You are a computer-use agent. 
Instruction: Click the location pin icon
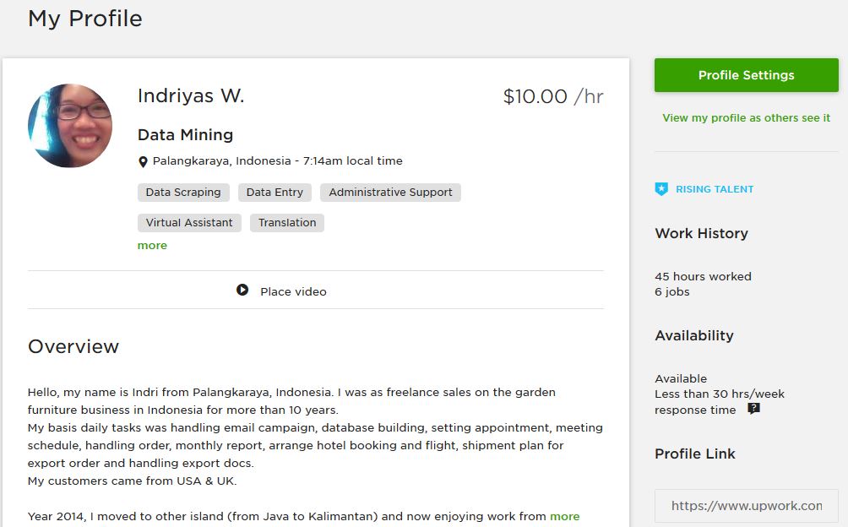point(143,162)
